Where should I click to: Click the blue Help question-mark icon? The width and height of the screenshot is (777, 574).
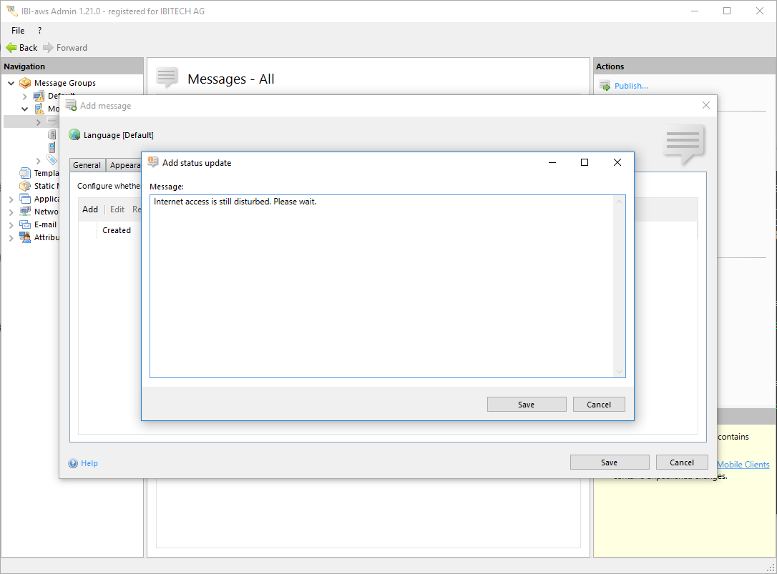coord(73,463)
